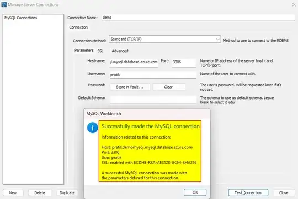Click the MySQL Connections list header
Image resolution: width=298 pixels, height=199 pixels.
point(21,18)
